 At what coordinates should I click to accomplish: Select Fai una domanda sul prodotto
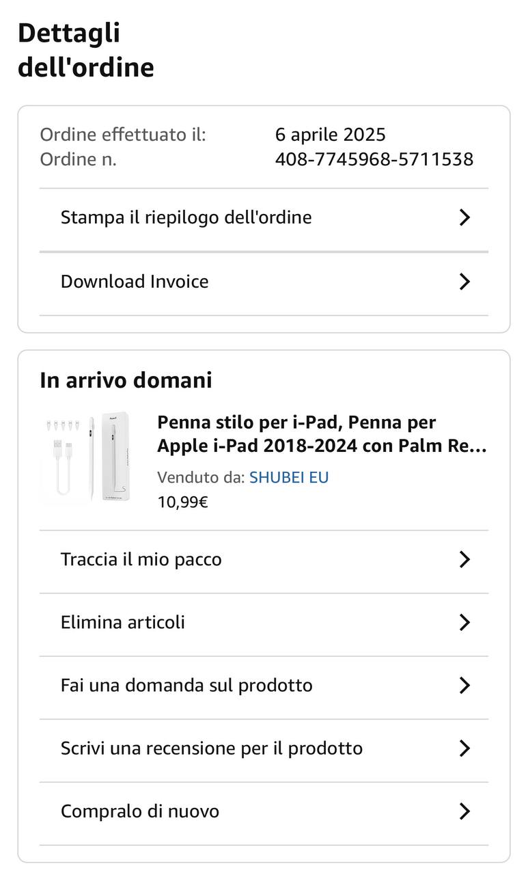point(186,685)
